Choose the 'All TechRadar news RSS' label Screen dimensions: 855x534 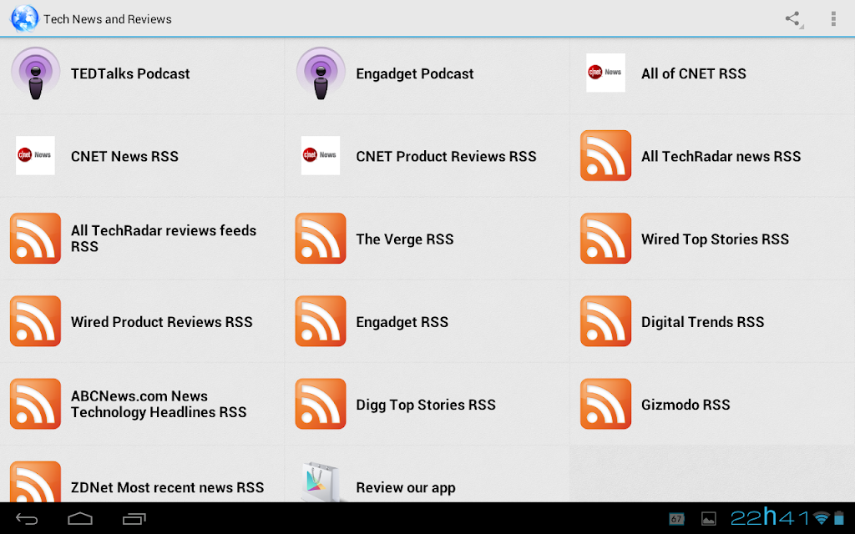[x=721, y=156]
